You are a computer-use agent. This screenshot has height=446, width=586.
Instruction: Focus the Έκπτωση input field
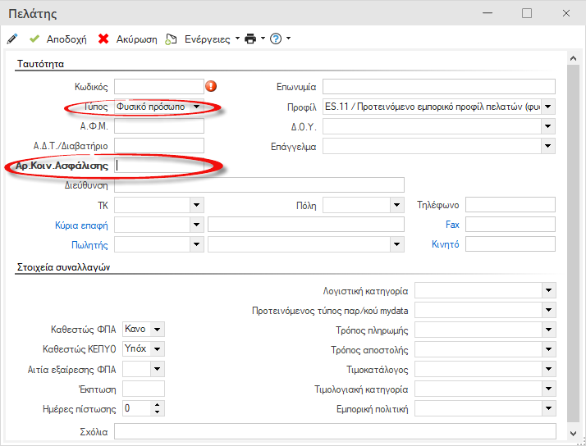tap(144, 389)
